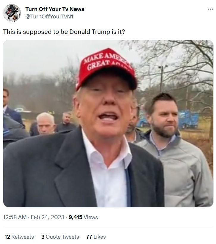Viewport: 216px width, 244px height.
Task: Show who gave the 77 Likes
Action: [x=96, y=237]
